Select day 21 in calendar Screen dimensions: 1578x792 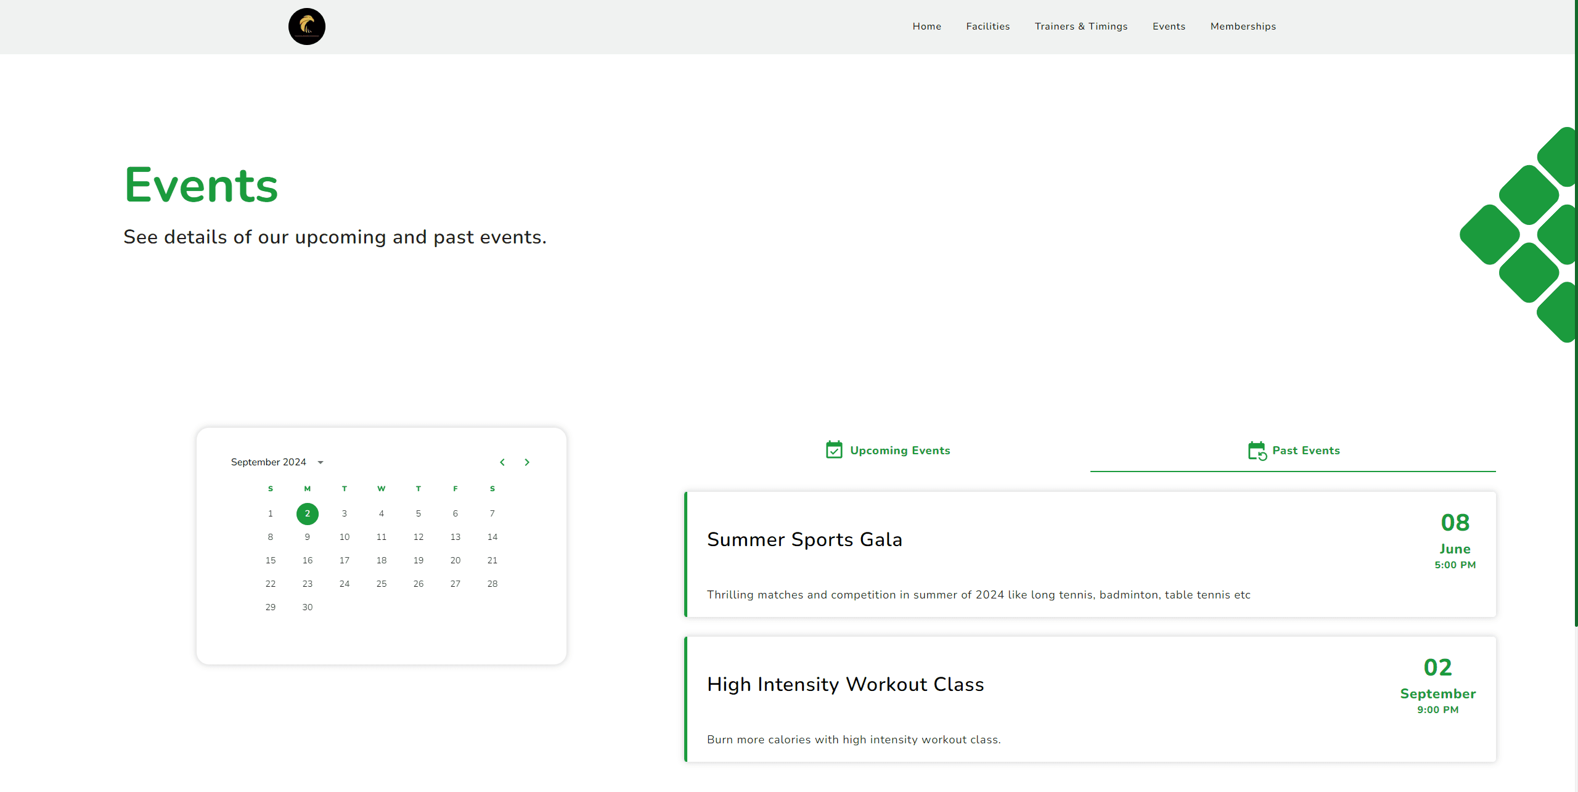point(493,560)
